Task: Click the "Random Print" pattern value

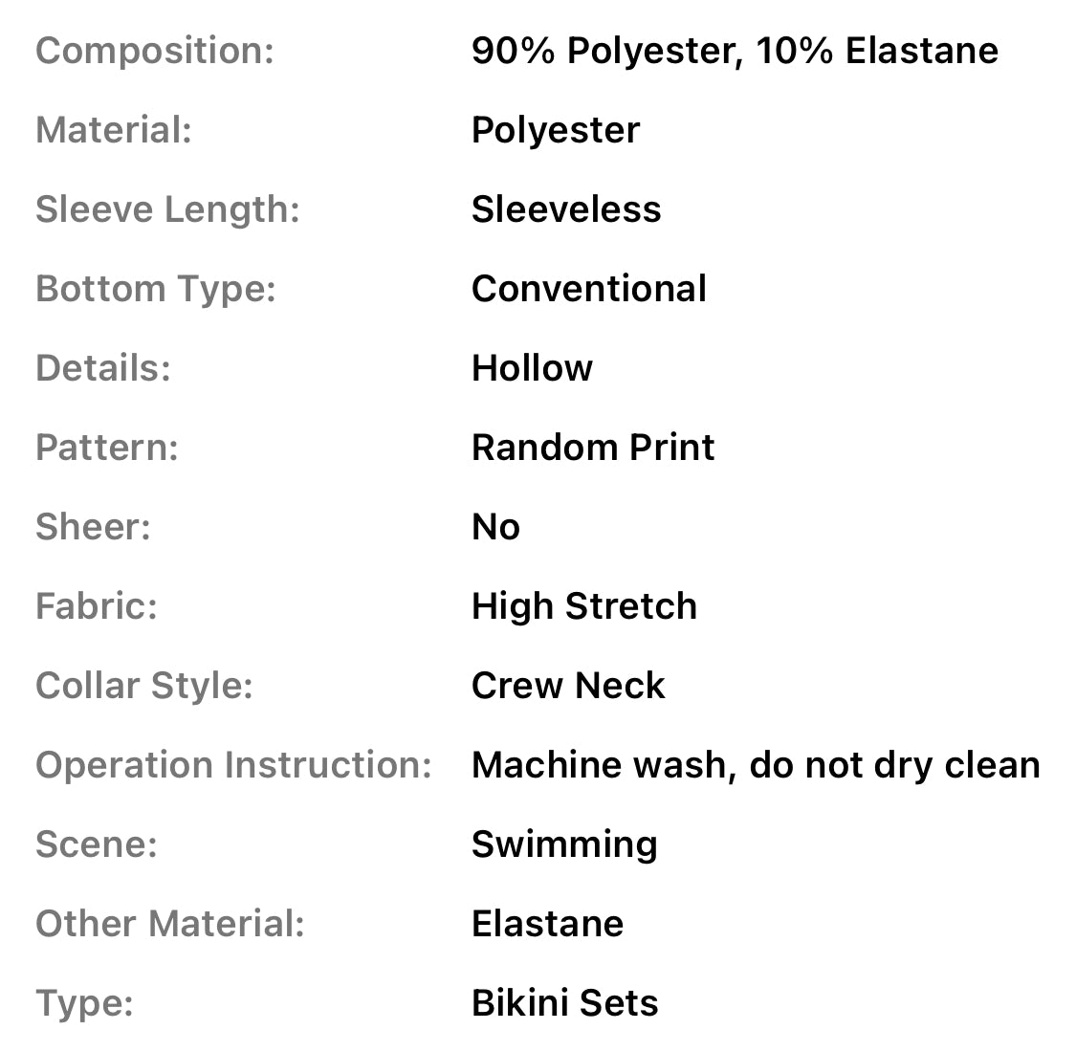Action: tap(593, 448)
